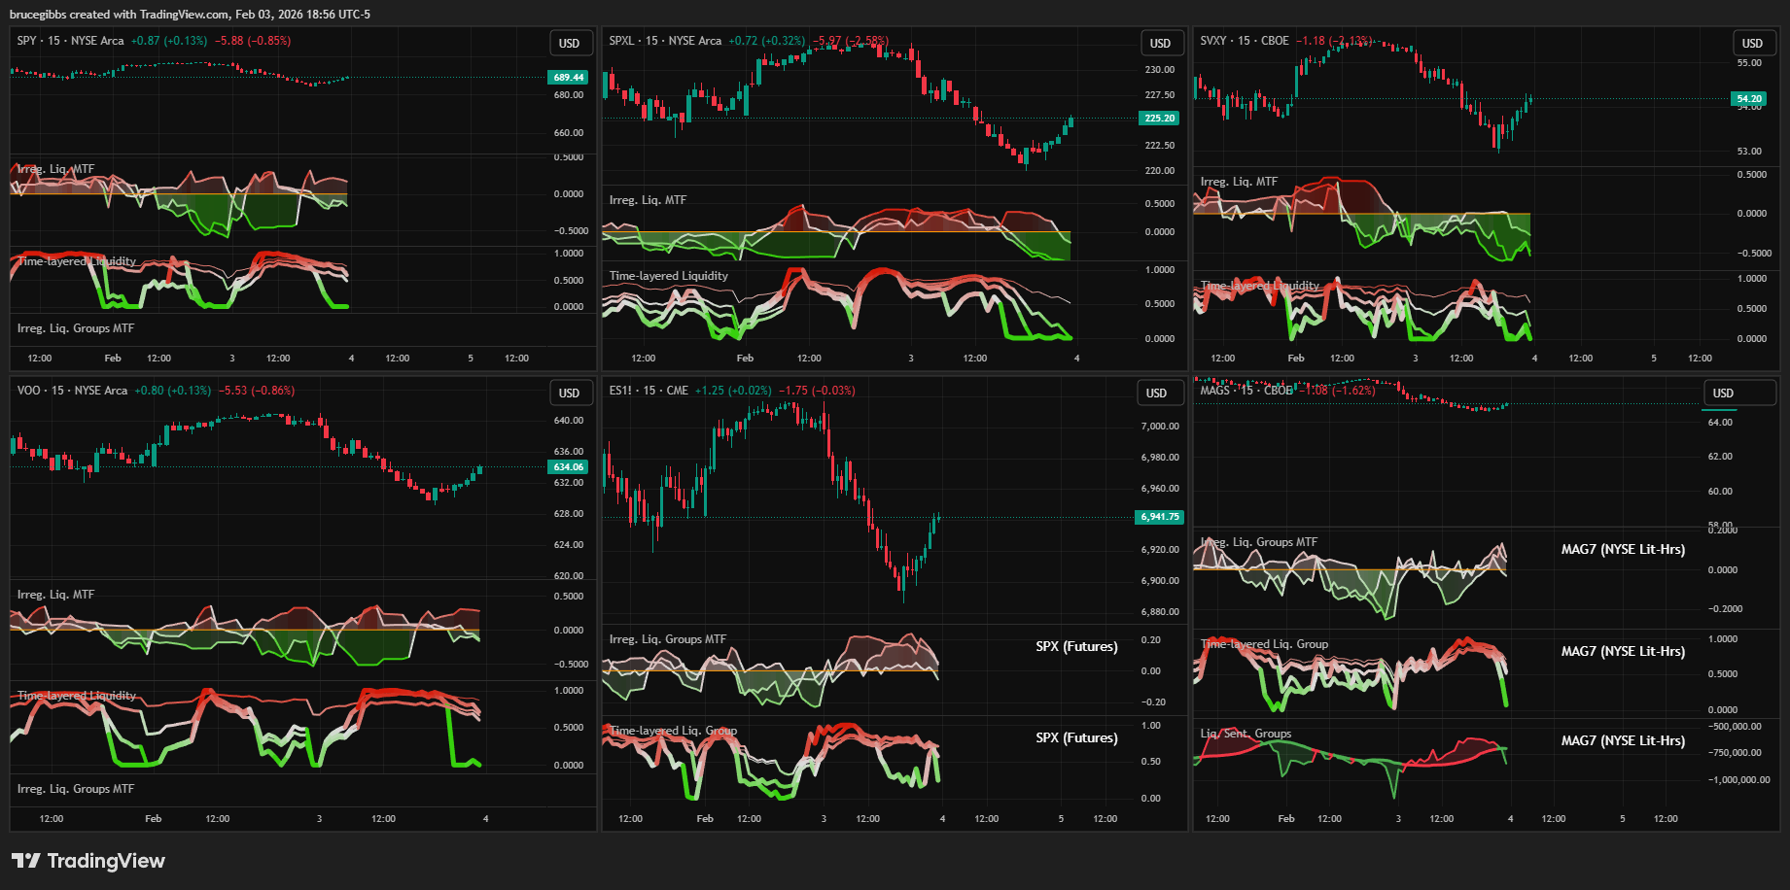Viewport: 1790px width, 890px height.
Task: Open the USD currency selector on VOO chart
Action: [569, 394]
